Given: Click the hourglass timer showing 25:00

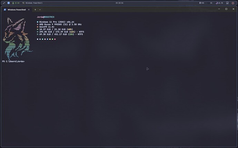Looking at the screenshot, I should (x=16, y=3).
